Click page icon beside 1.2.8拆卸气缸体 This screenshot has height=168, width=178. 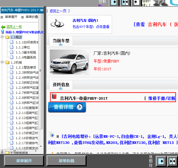click(x=11, y=97)
